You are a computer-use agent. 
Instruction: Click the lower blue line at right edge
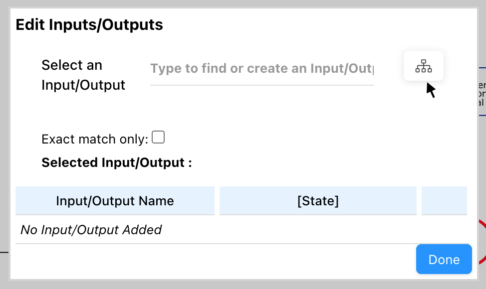coord(482,115)
